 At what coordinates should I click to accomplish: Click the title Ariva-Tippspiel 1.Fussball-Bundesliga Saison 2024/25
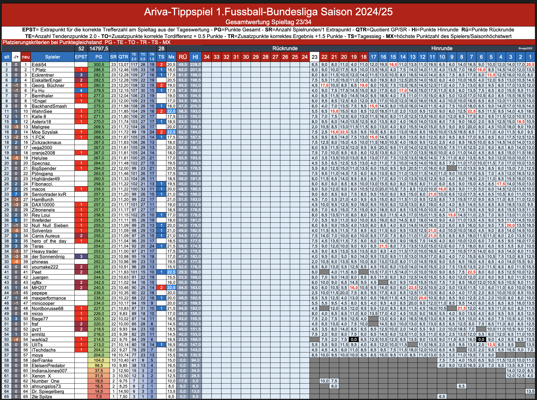coord(268,12)
